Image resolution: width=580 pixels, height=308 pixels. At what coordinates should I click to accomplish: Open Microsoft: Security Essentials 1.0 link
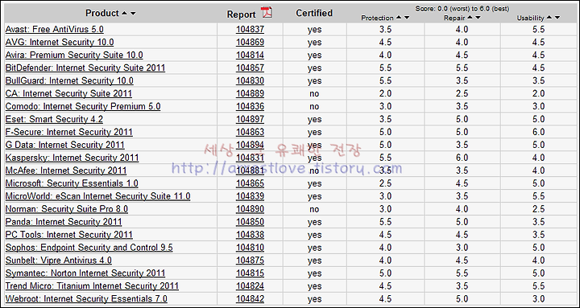pyautogui.click(x=72, y=183)
